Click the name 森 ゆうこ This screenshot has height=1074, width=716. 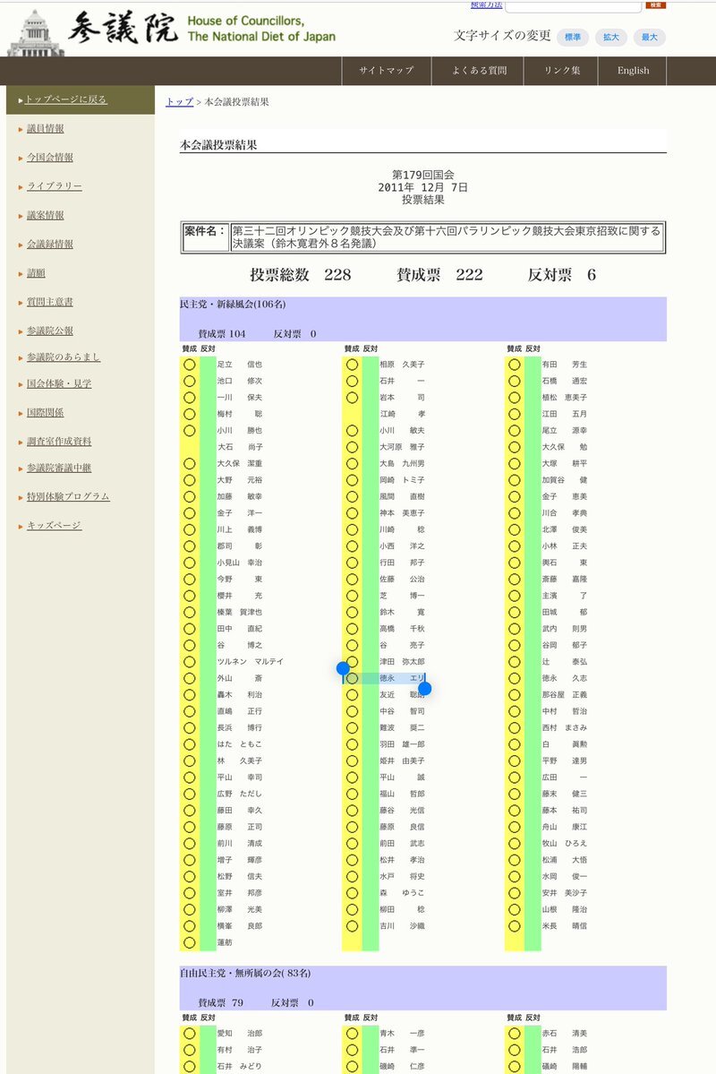tap(402, 893)
